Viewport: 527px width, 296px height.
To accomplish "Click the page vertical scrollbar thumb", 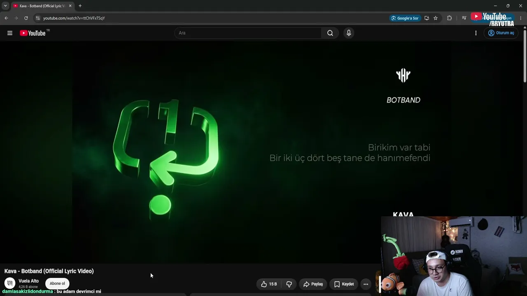I will [x=525, y=55].
